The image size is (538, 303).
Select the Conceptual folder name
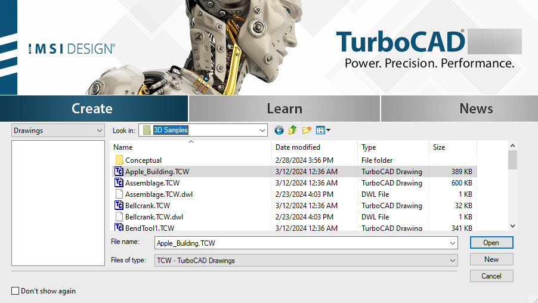(x=143, y=160)
